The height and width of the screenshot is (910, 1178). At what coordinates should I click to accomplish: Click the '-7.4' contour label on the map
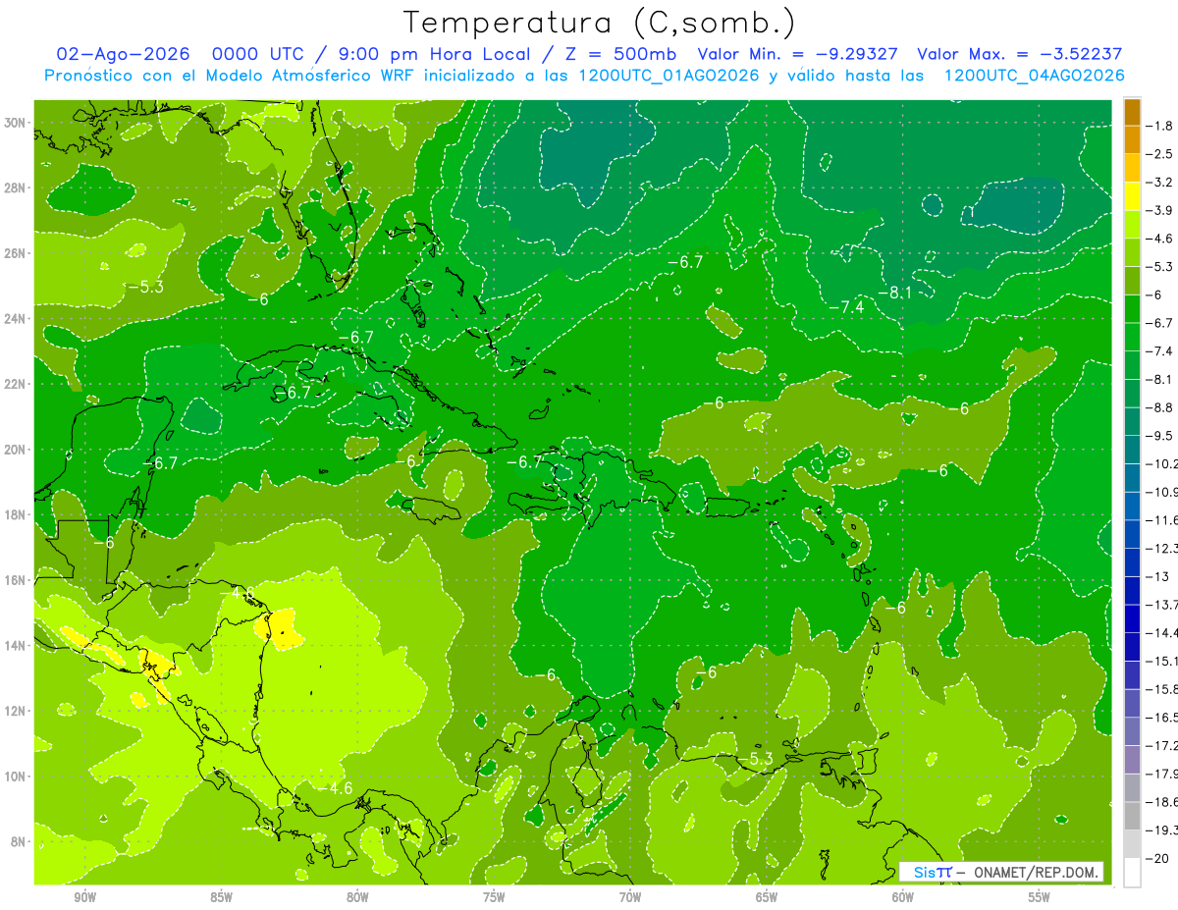pos(846,307)
